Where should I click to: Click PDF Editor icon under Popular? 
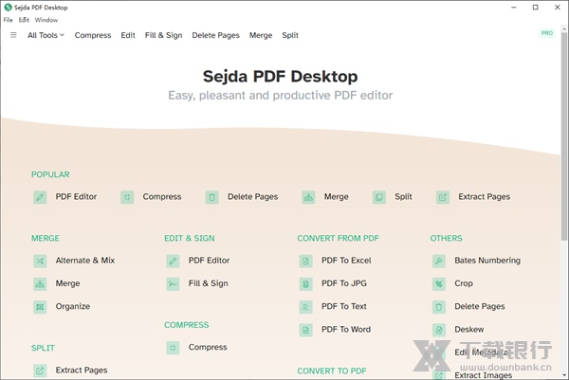coord(40,197)
